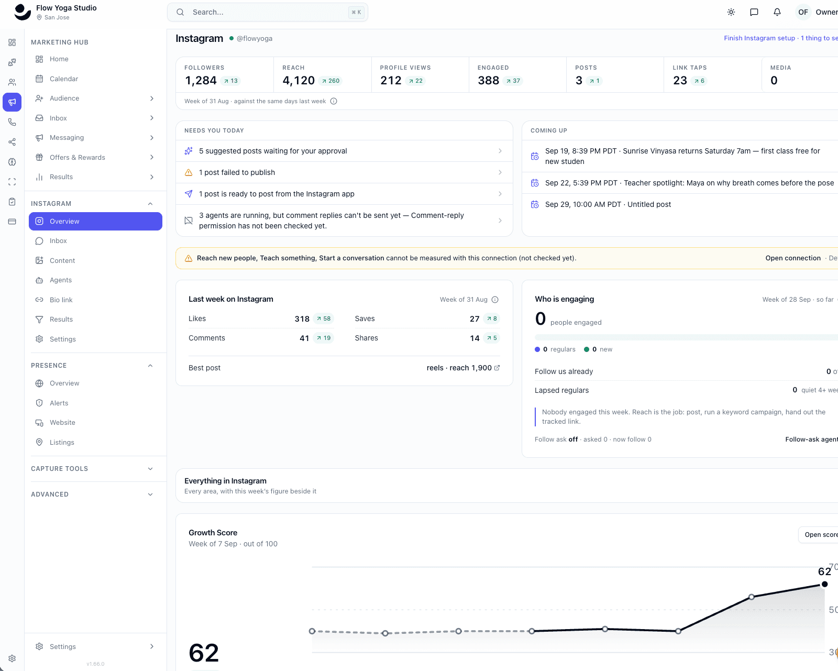Open the chat messages icon in header

click(754, 12)
